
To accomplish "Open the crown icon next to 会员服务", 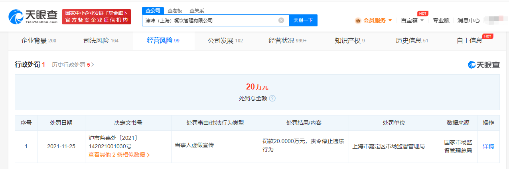I will [x=358, y=20].
